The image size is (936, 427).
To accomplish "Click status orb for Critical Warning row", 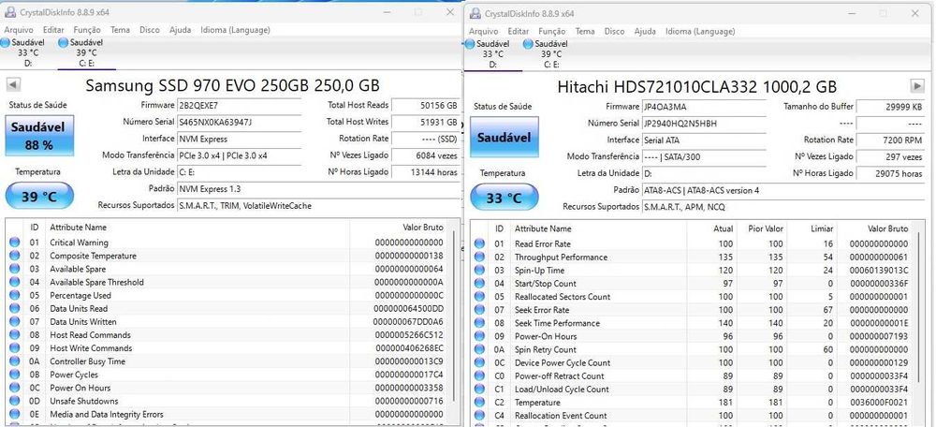I will (x=14, y=243).
